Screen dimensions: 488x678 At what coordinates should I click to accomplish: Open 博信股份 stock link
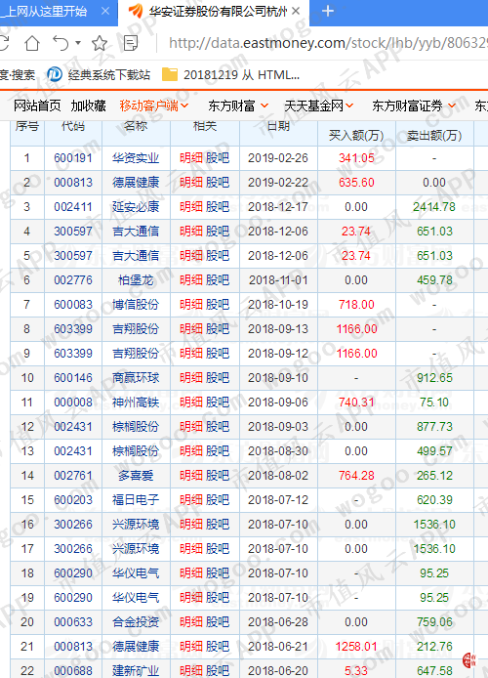point(136,305)
